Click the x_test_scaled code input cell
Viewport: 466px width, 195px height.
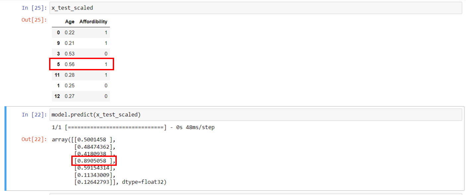tap(255, 8)
